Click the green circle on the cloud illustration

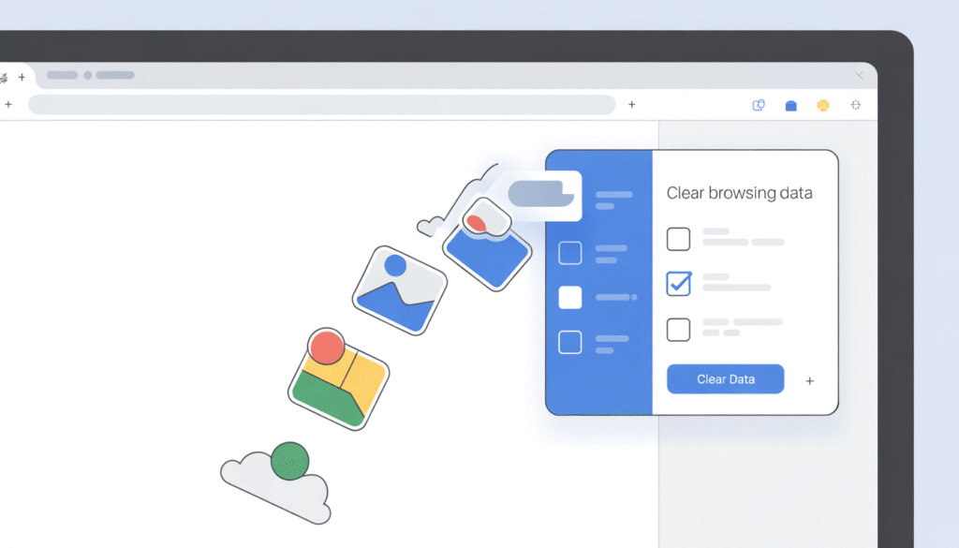click(x=289, y=461)
